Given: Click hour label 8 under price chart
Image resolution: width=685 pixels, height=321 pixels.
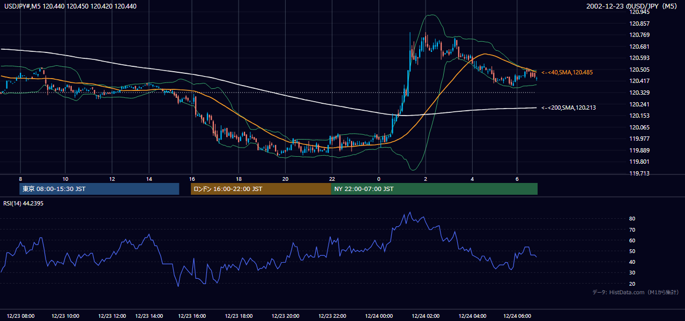Looking at the screenshot, I should pyautogui.click(x=20, y=179).
